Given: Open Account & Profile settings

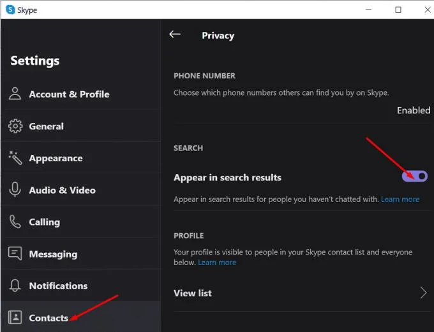Looking at the screenshot, I should (x=81, y=94).
